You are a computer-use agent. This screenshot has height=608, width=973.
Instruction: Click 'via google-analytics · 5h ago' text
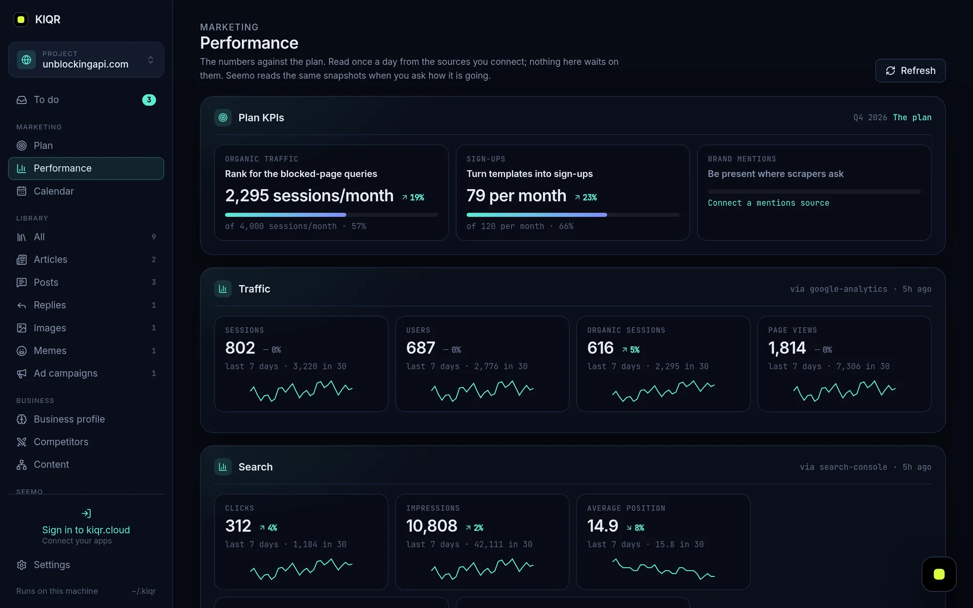861,289
